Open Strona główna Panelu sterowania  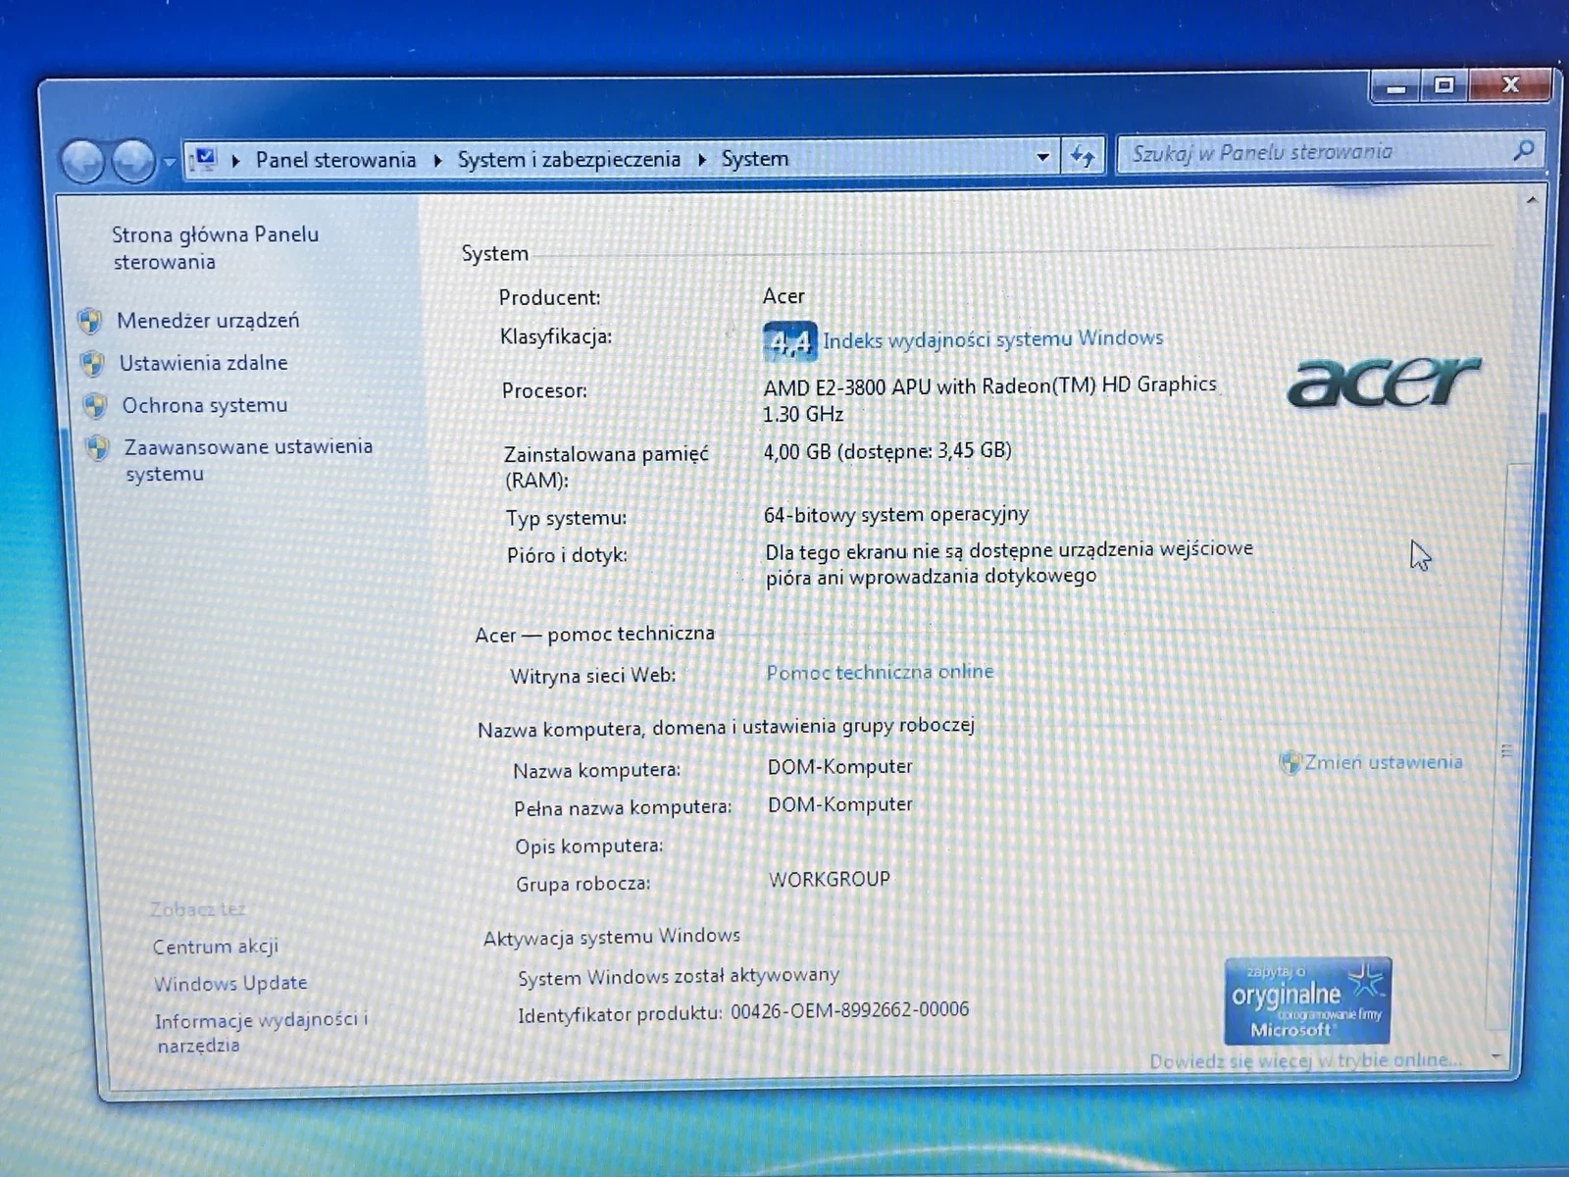coord(215,248)
